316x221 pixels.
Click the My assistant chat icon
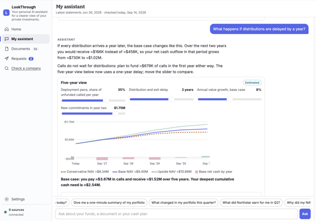coord(7,39)
